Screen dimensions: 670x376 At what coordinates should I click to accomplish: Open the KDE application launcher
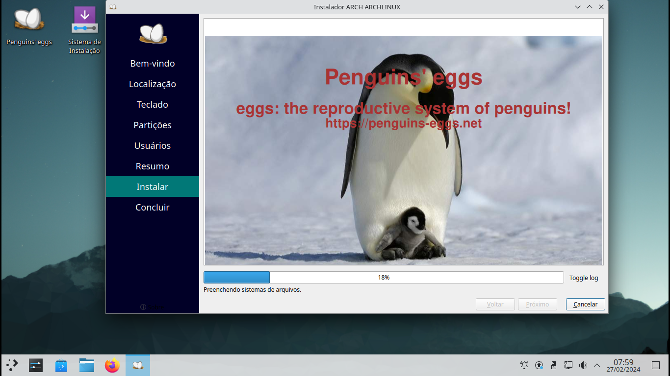point(12,365)
